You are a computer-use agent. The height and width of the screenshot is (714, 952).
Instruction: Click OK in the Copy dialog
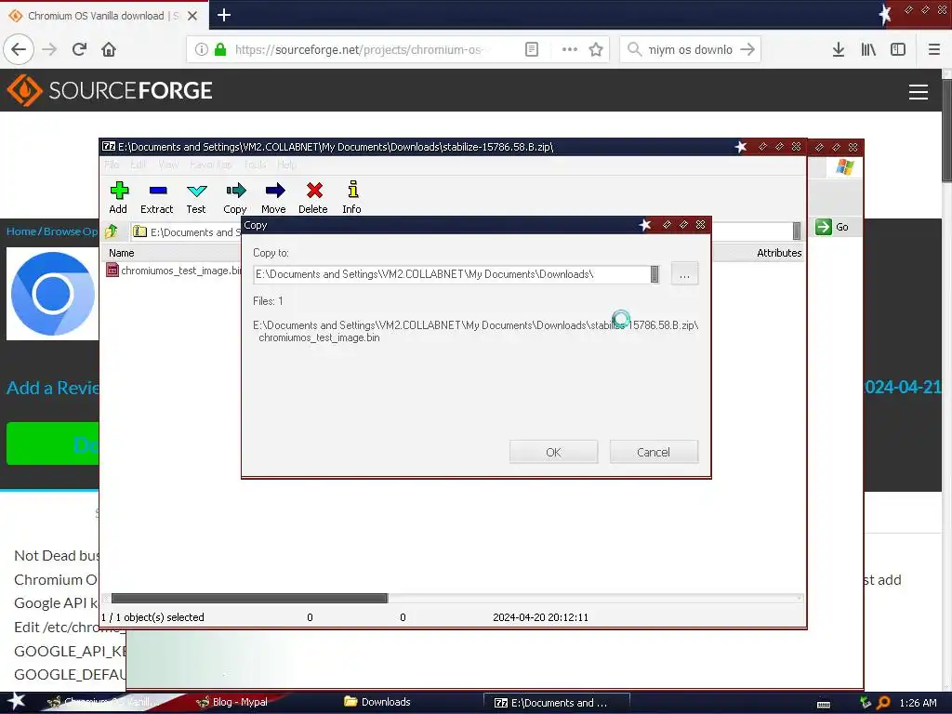(x=553, y=452)
